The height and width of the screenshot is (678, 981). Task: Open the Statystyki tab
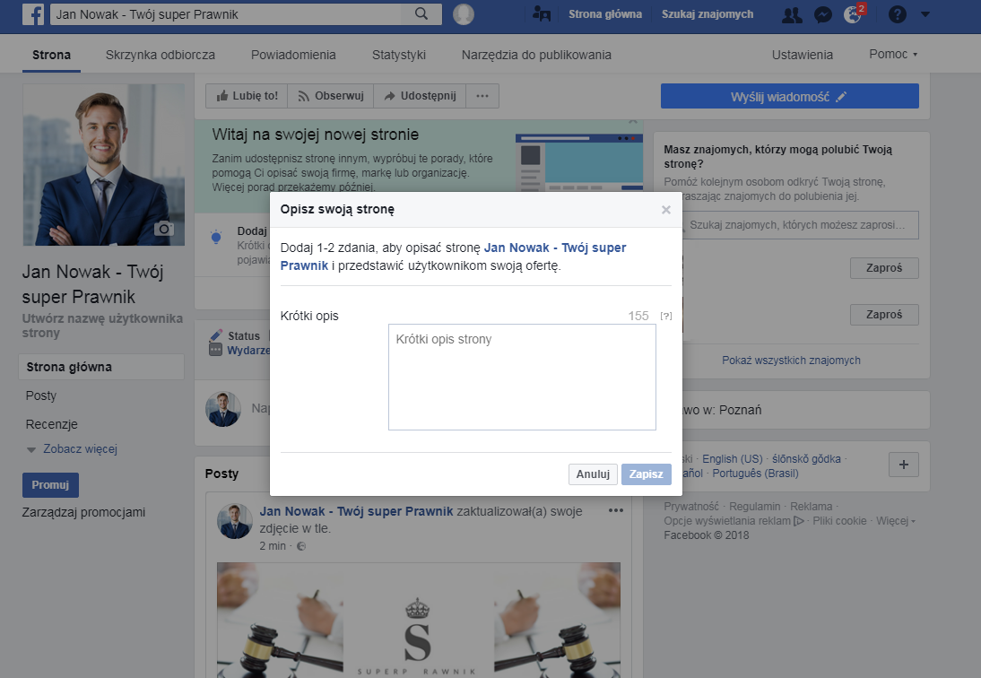tap(398, 55)
